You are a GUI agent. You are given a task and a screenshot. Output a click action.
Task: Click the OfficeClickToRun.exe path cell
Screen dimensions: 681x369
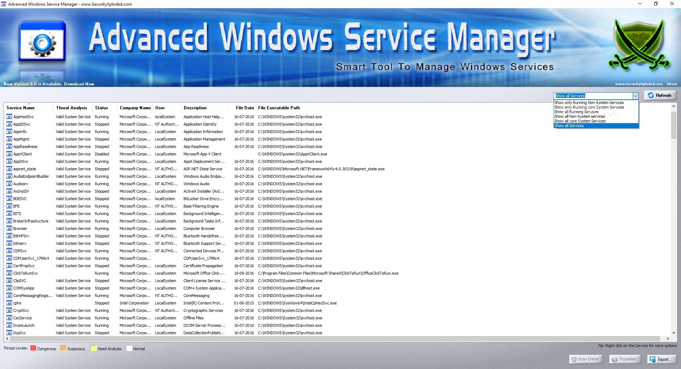pos(328,273)
